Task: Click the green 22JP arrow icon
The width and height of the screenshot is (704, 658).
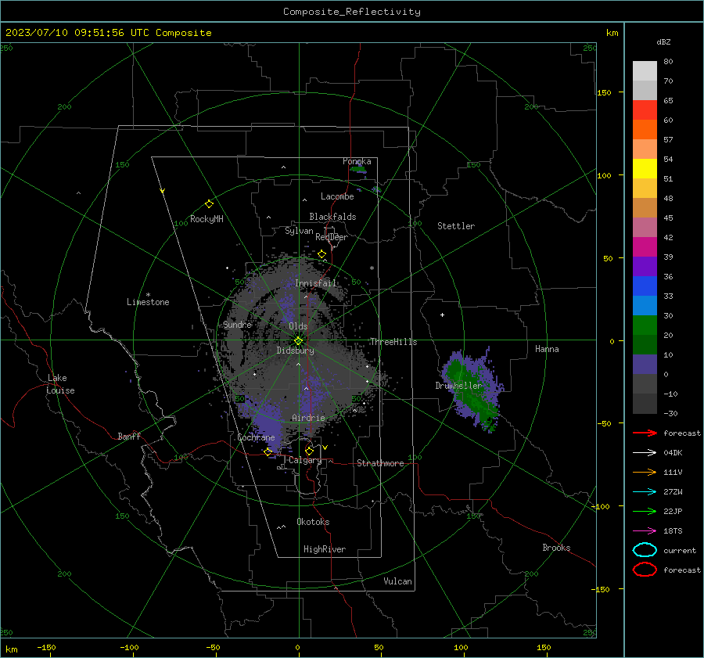Action: tap(645, 511)
